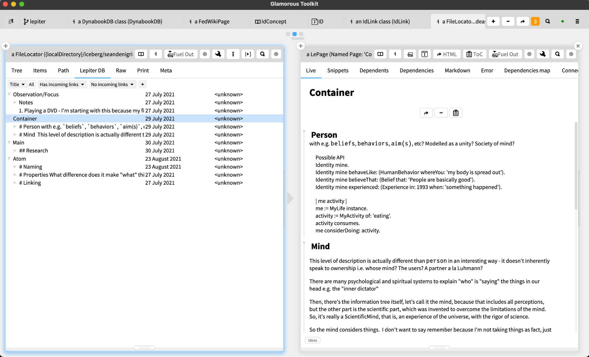The height and width of the screenshot is (357, 589).
Task: Click the share arrow button under Container title
Action: pos(426,113)
